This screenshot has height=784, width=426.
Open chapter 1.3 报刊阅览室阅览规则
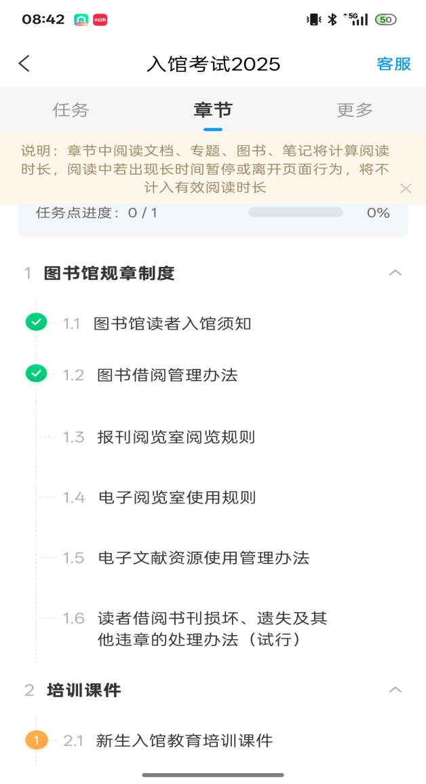pos(176,437)
